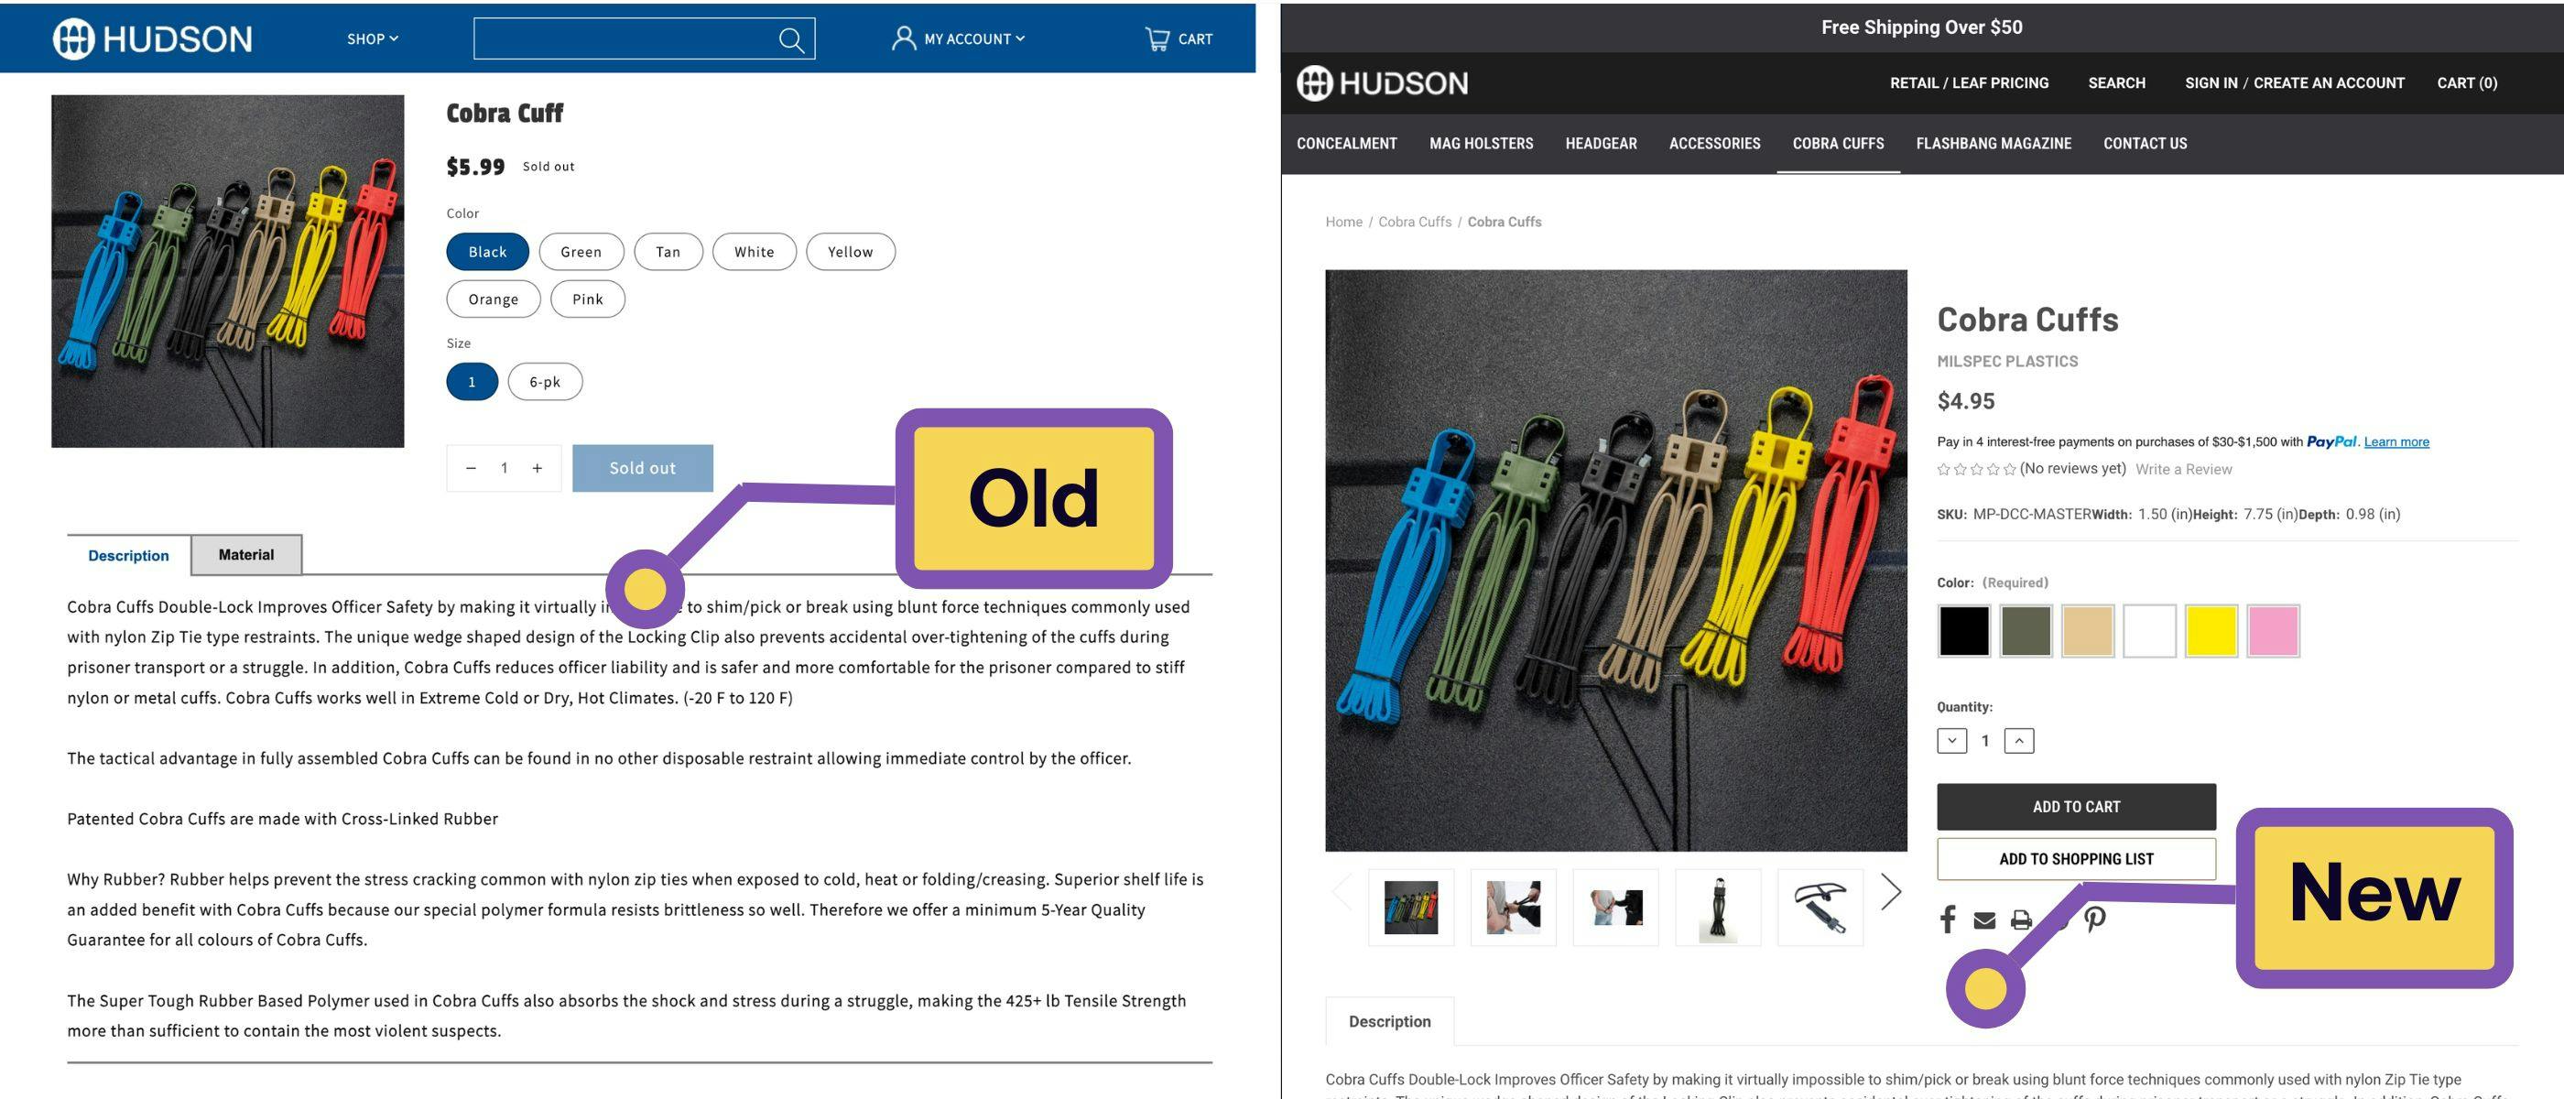Decrease quantity with down chevron on new site
Screen dimensions: 2564x1099
pos(1950,741)
